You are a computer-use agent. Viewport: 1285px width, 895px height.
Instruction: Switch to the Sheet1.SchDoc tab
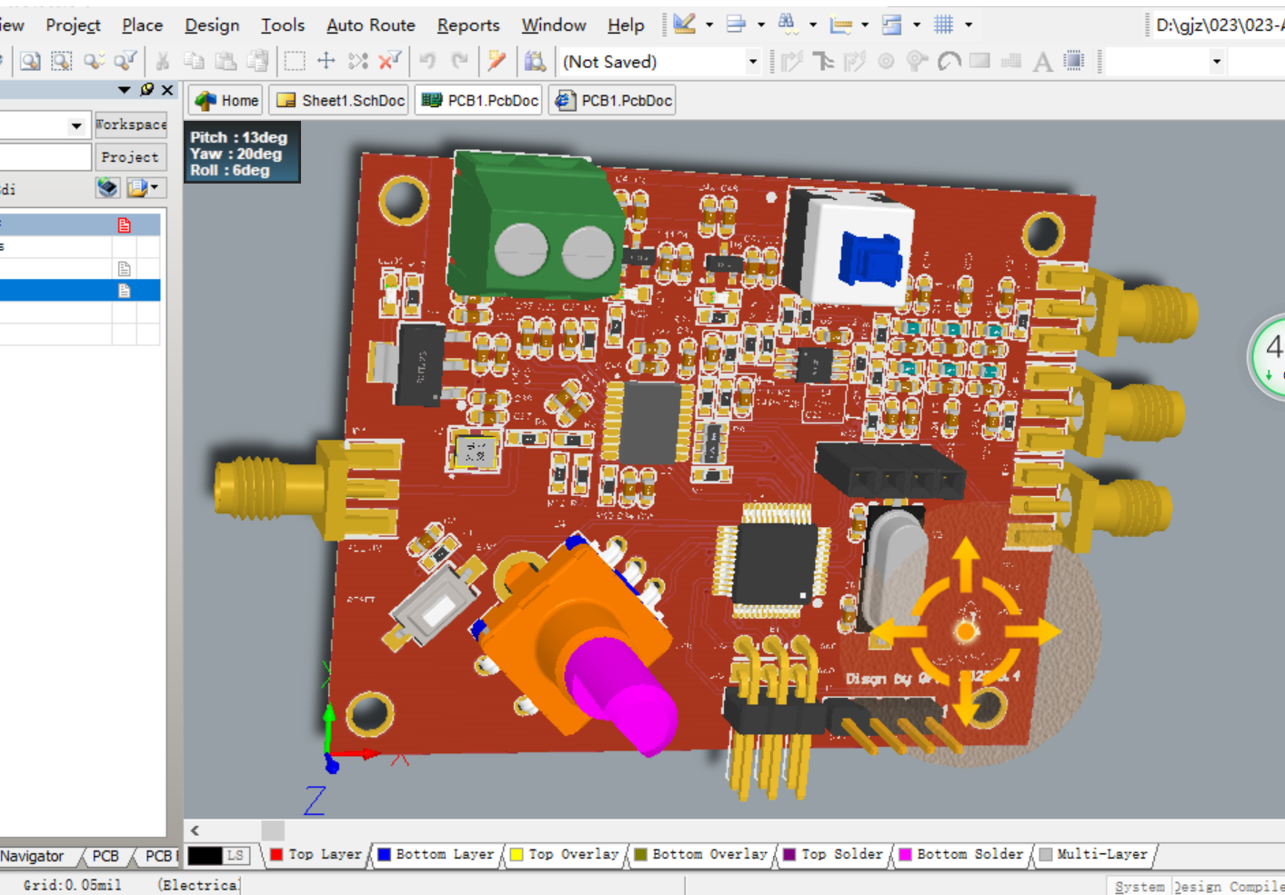tap(341, 100)
